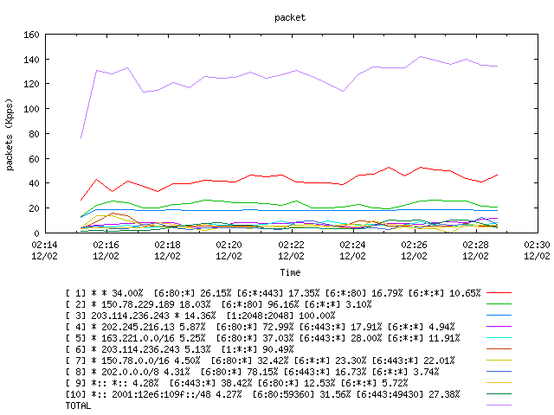Click the '[1:*:*] 90.49%' value in entry 6

258,349
